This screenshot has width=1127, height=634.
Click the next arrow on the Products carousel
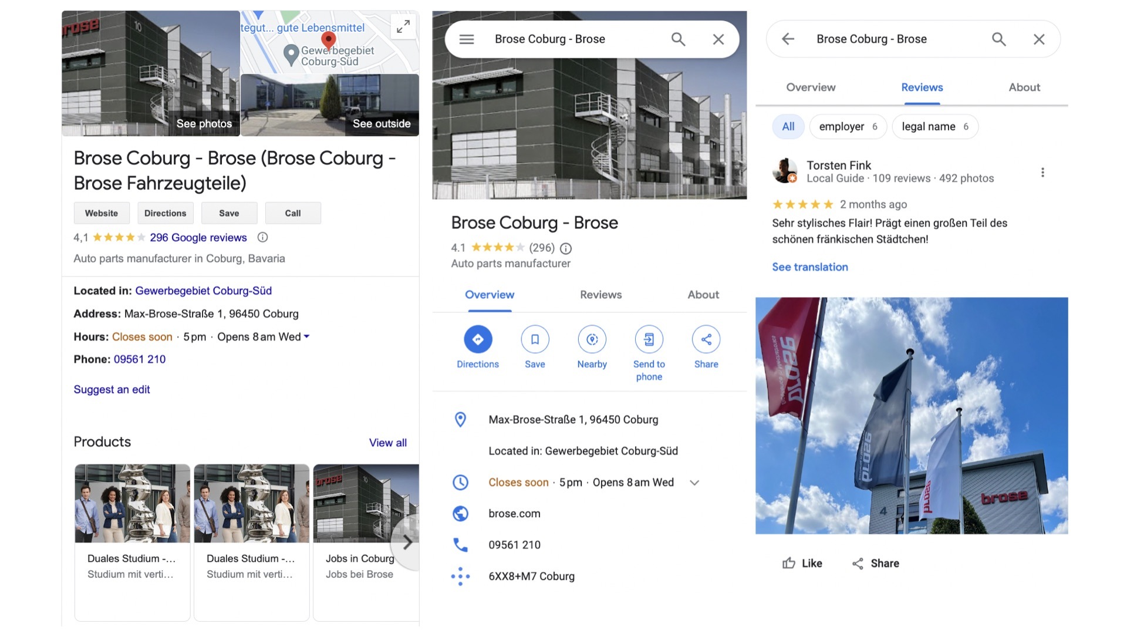coord(407,543)
